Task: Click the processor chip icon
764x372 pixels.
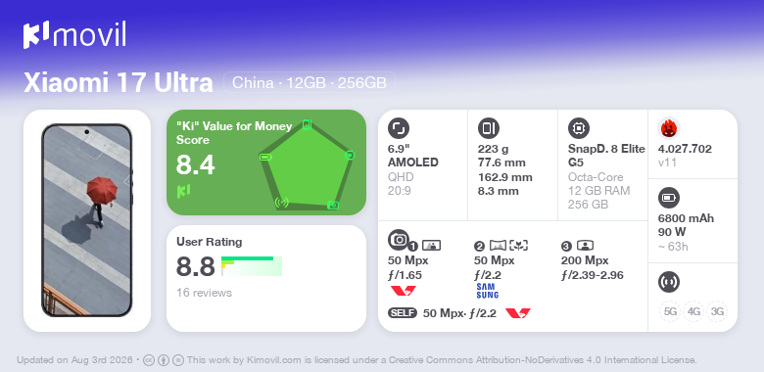Action: [578, 128]
